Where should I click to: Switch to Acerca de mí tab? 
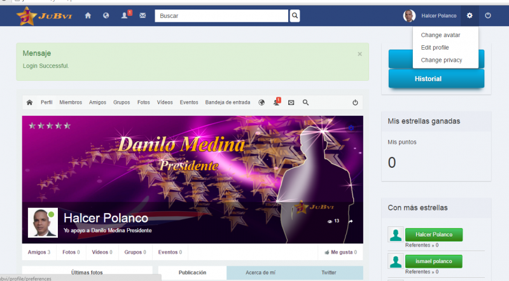(x=260, y=273)
